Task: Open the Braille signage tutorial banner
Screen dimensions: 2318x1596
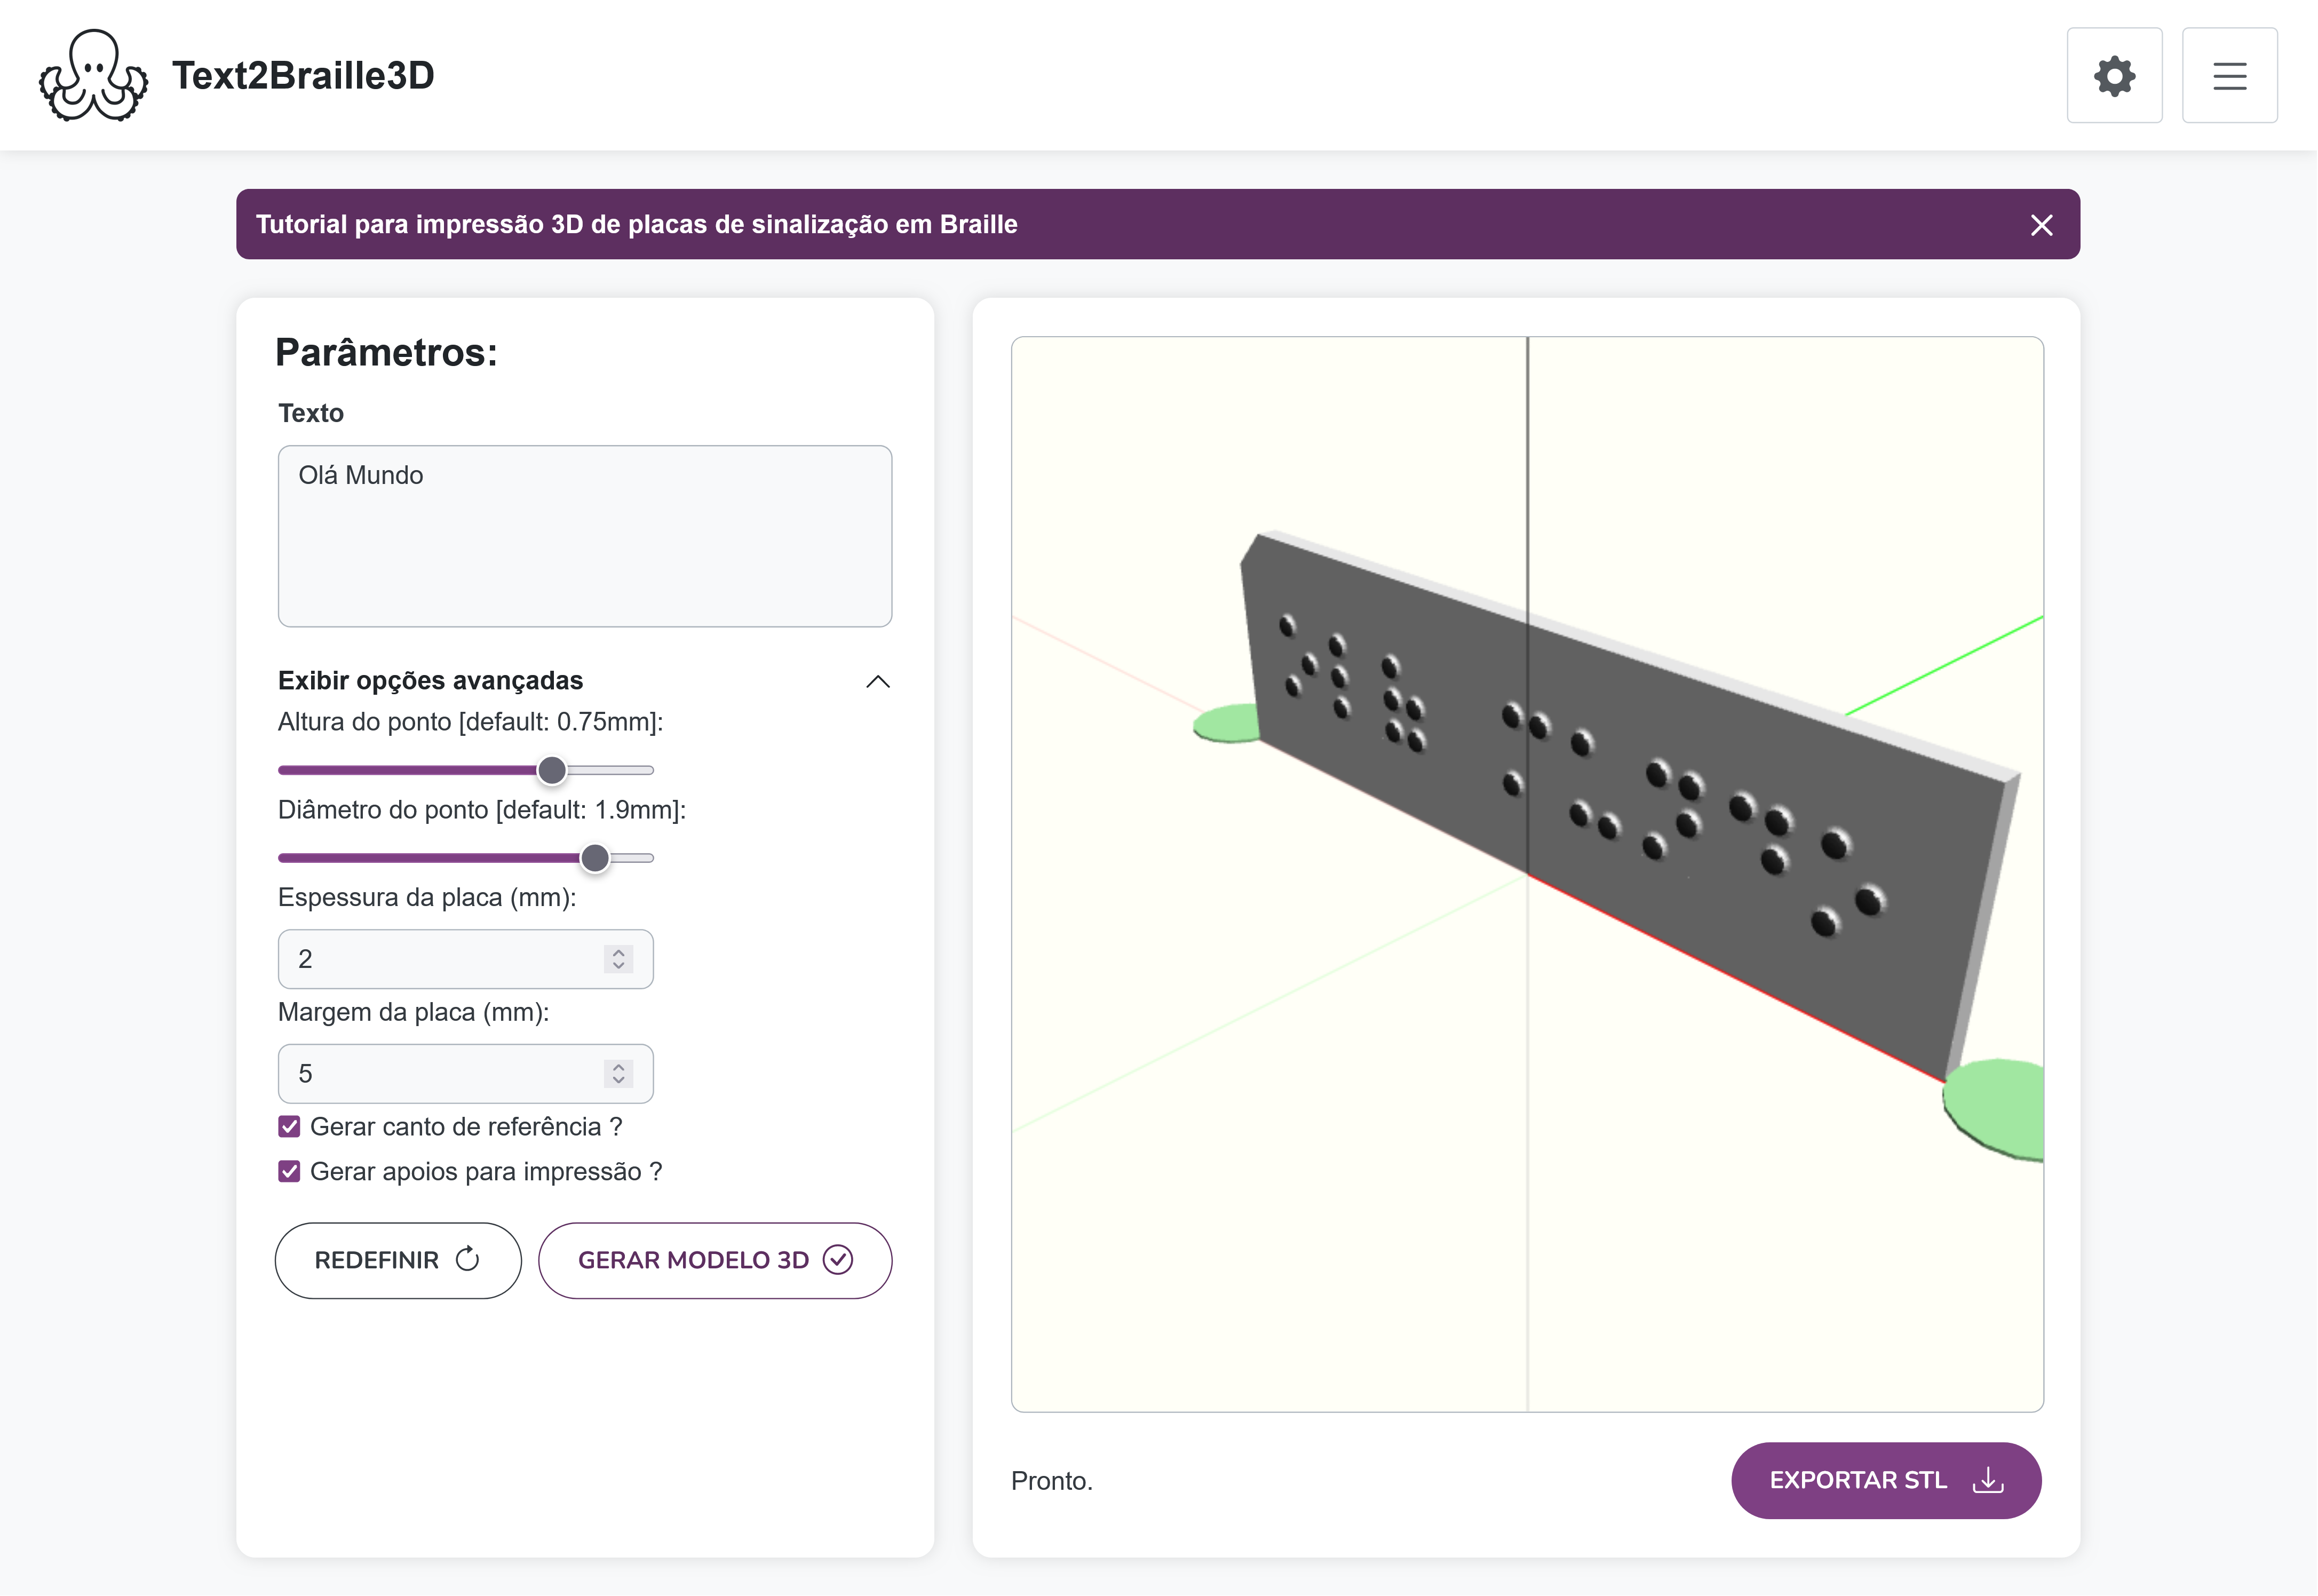Action: (x=1157, y=224)
